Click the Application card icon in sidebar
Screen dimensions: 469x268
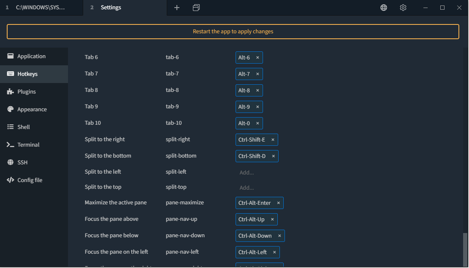point(11,56)
